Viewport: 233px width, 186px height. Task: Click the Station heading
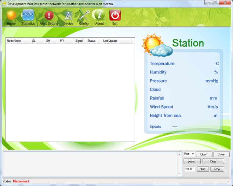[188, 43]
